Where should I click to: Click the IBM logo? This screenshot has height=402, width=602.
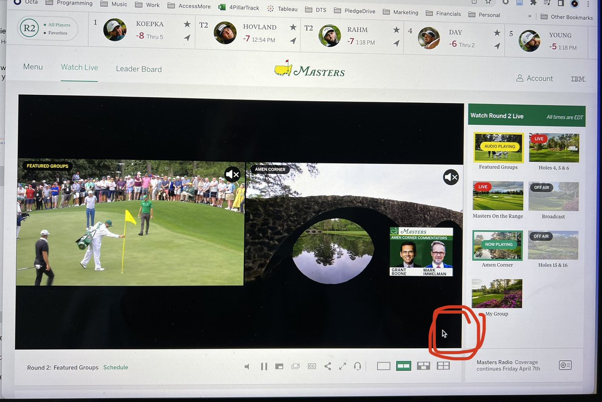tap(578, 79)
